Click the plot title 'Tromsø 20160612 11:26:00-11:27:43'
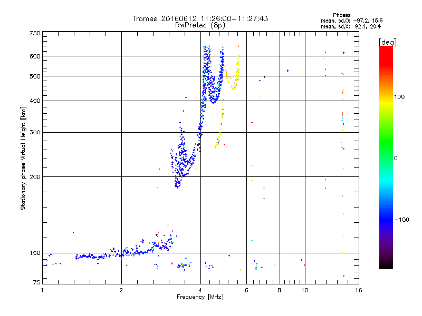 (200, 18)
